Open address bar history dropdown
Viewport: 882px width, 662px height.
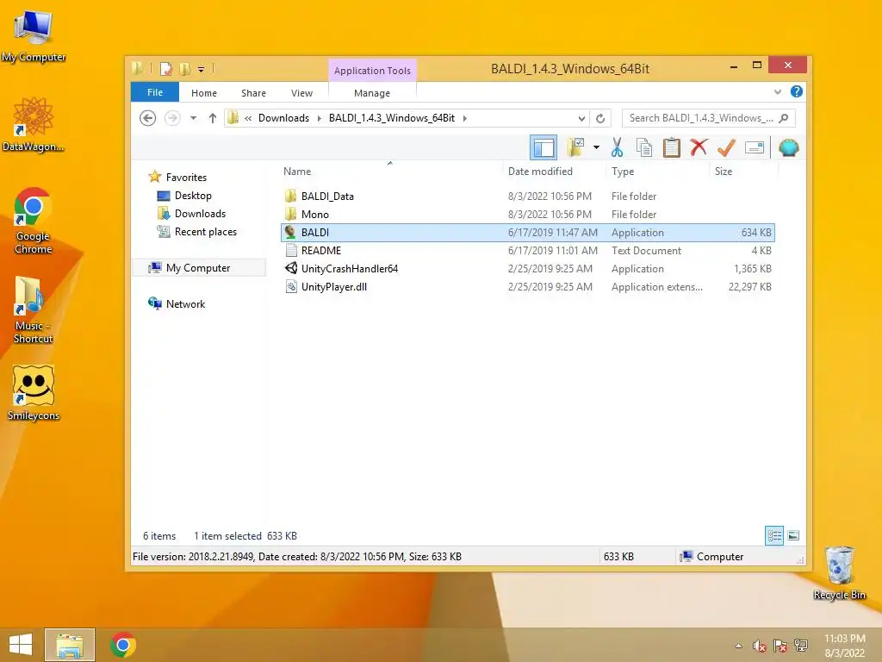581,118
